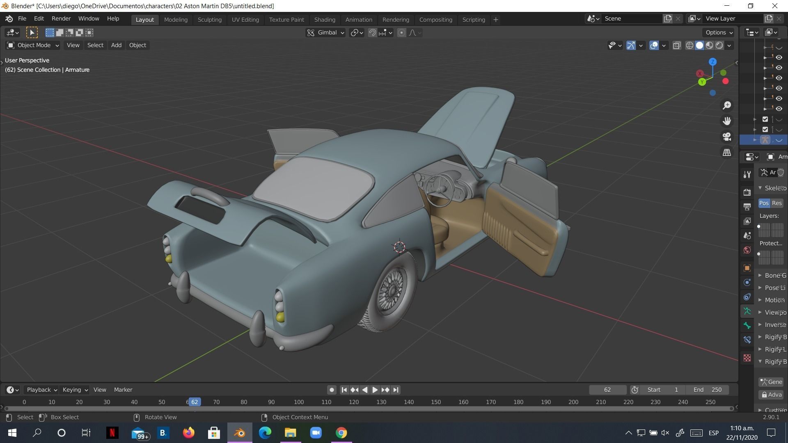Open the Render properties tab
788x443 pixels.
point(747,192)
